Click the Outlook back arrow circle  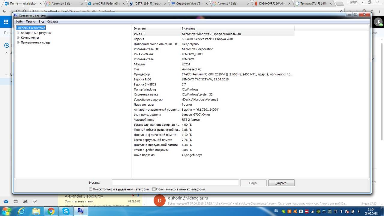6,45
